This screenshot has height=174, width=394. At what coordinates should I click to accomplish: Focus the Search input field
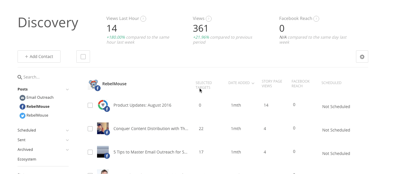tap(44, 77)
